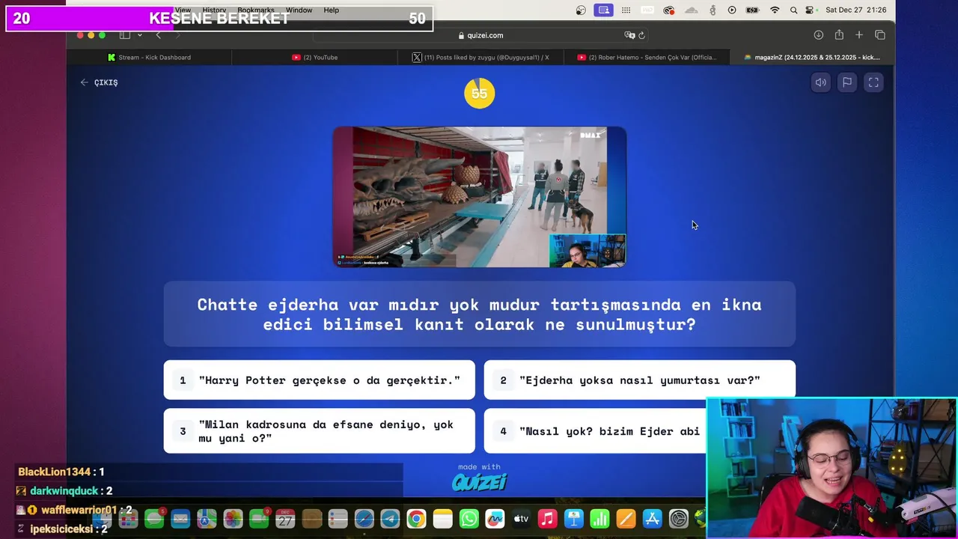Image resolution: width=958 pixels, height=539 pixels.
Task: Open FaceTime from the Dock
Action: 259,519
